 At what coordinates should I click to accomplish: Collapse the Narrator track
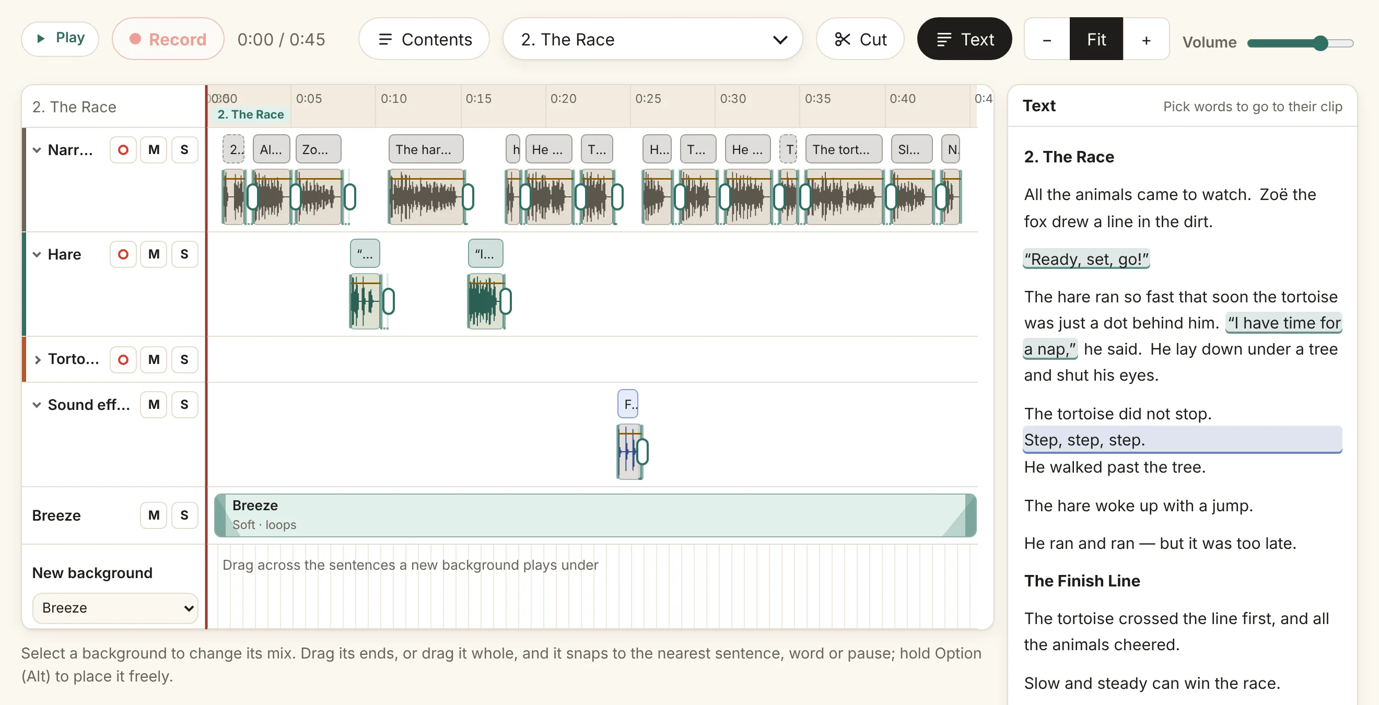coord(37,150)
